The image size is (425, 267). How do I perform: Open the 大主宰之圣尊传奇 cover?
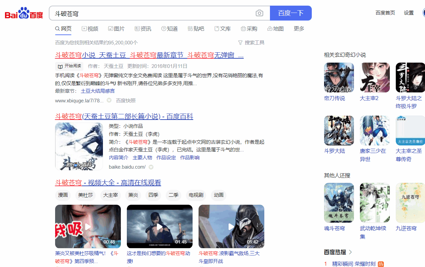[x=410, y=131]
